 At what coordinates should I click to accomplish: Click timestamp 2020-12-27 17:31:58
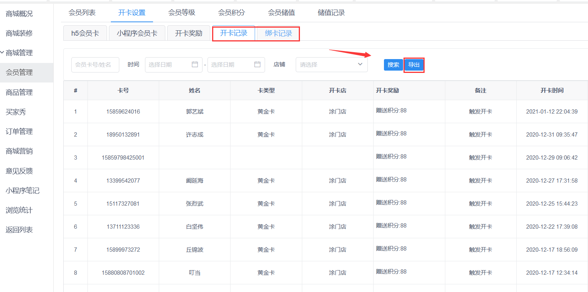552,181
